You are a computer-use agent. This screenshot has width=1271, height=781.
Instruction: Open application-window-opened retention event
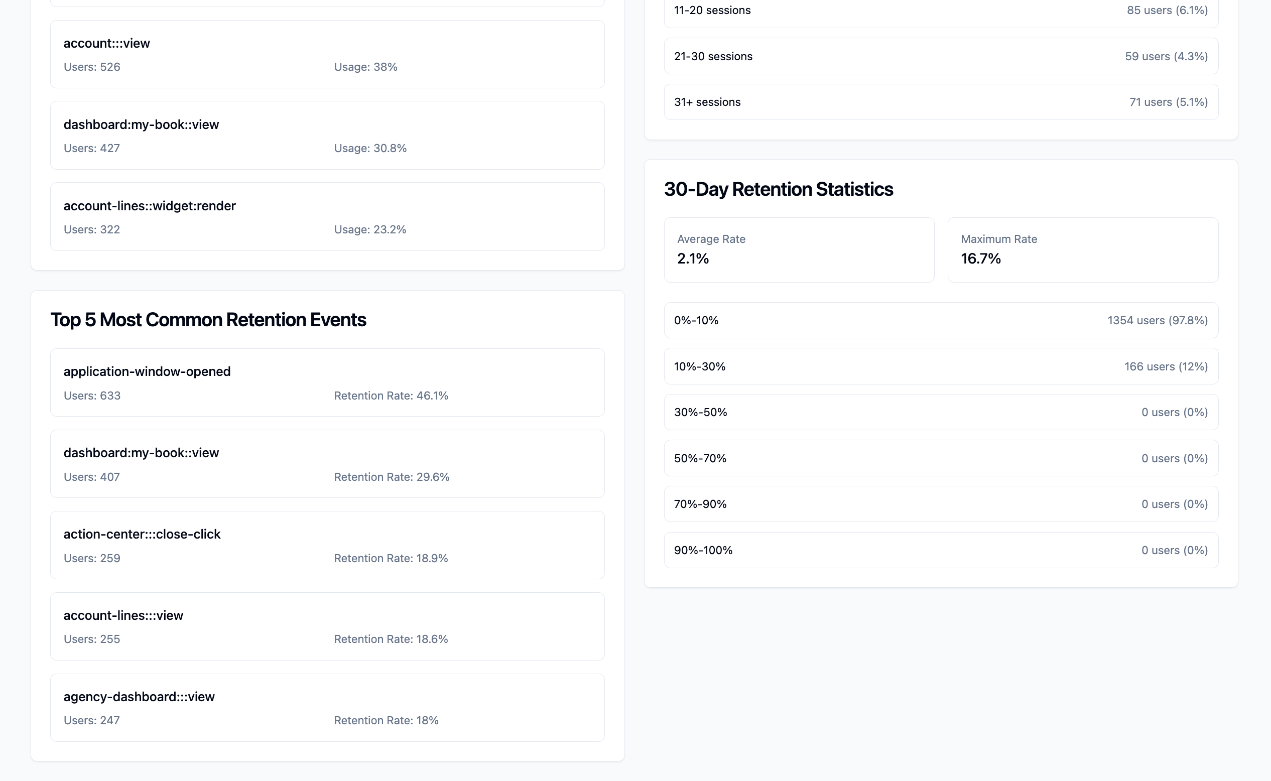coord(327,382)
